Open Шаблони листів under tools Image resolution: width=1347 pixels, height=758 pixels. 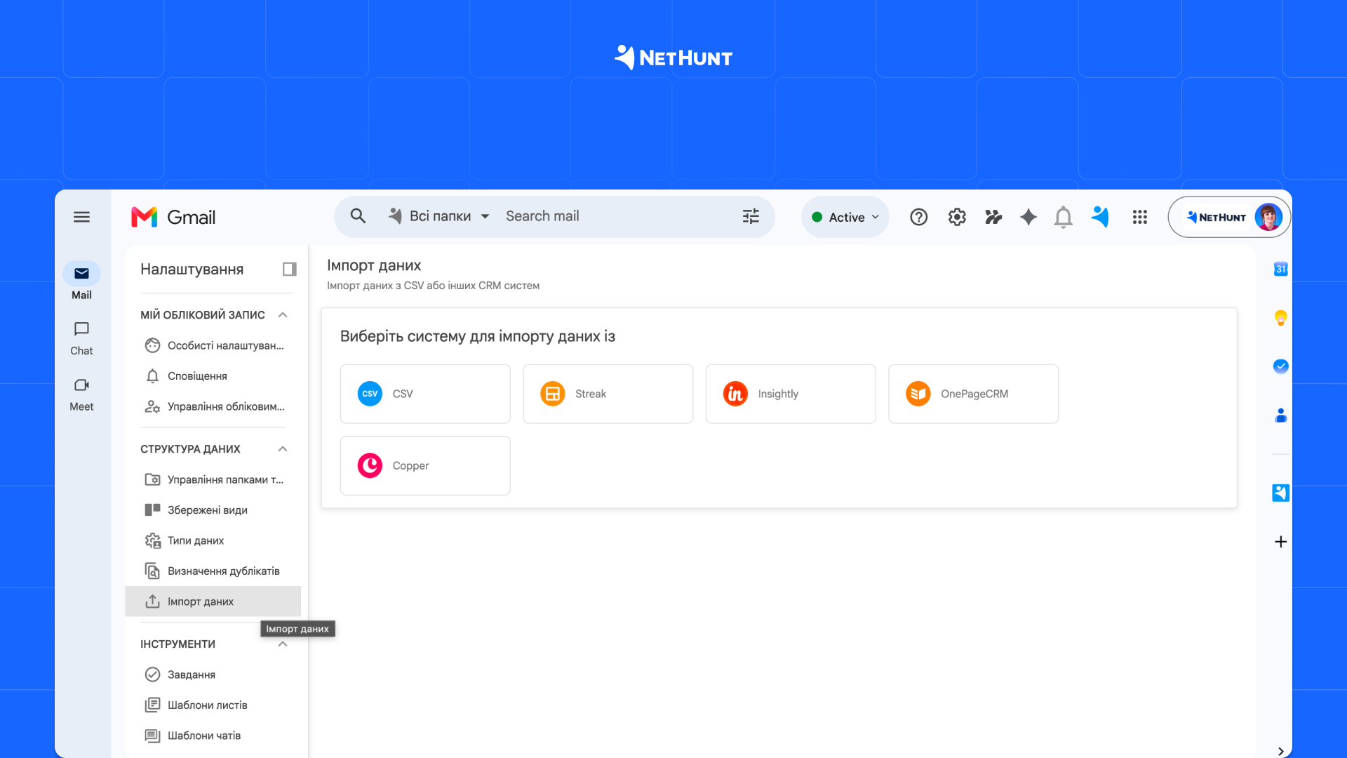[x=213, y=705]
